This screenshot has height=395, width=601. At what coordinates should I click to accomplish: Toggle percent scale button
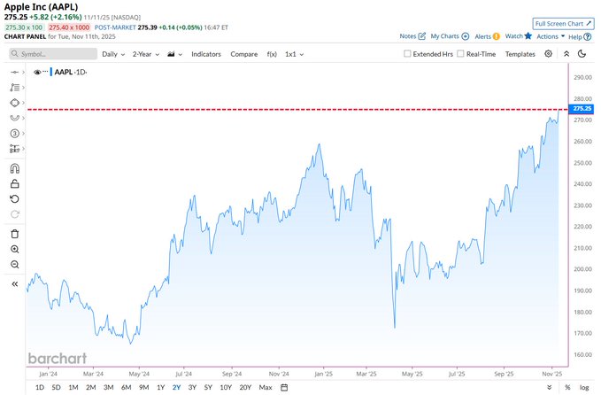coord(567,387)
